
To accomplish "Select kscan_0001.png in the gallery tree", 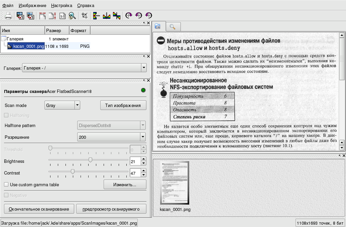I will pos(28,46).
